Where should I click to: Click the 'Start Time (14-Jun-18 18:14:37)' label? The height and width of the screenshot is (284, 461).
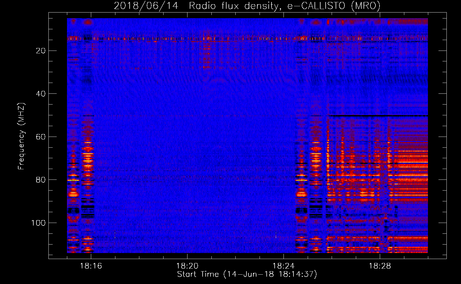[247, 274]
